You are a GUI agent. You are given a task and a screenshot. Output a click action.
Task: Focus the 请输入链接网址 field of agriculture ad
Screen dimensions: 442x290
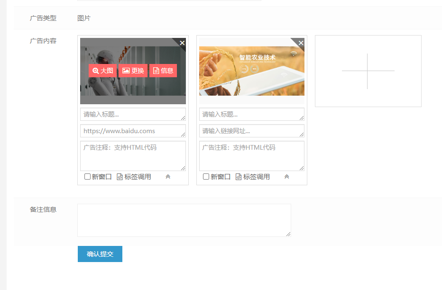tap(252, 131)
